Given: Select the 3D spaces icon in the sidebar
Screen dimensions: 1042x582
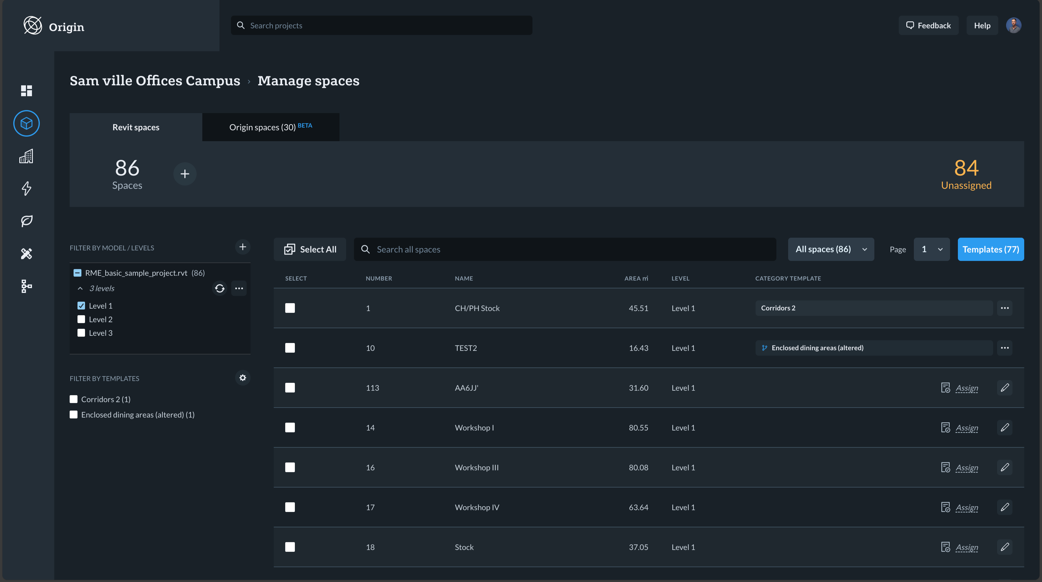Looking at the screenshot, I should tap(26, 123).
